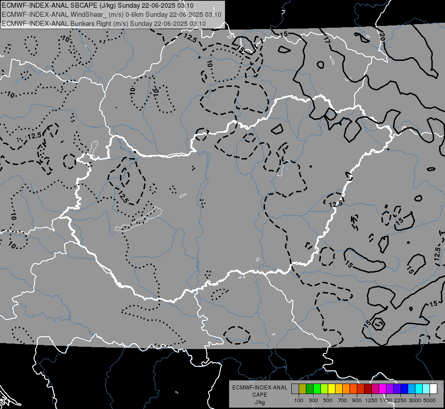Click the ECMWF-INDEX-ANAL legend title

click(x=260, y=388)
